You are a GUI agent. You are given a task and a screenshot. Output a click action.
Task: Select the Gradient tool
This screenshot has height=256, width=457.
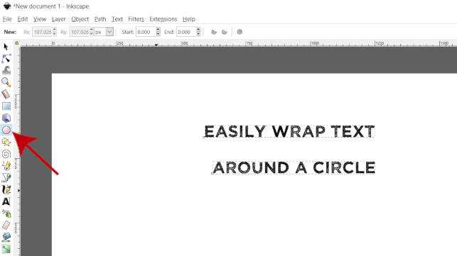coord(6,249)
